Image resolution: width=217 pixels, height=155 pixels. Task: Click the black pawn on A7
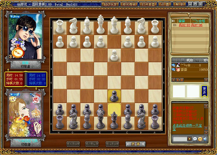click(155, 109)
